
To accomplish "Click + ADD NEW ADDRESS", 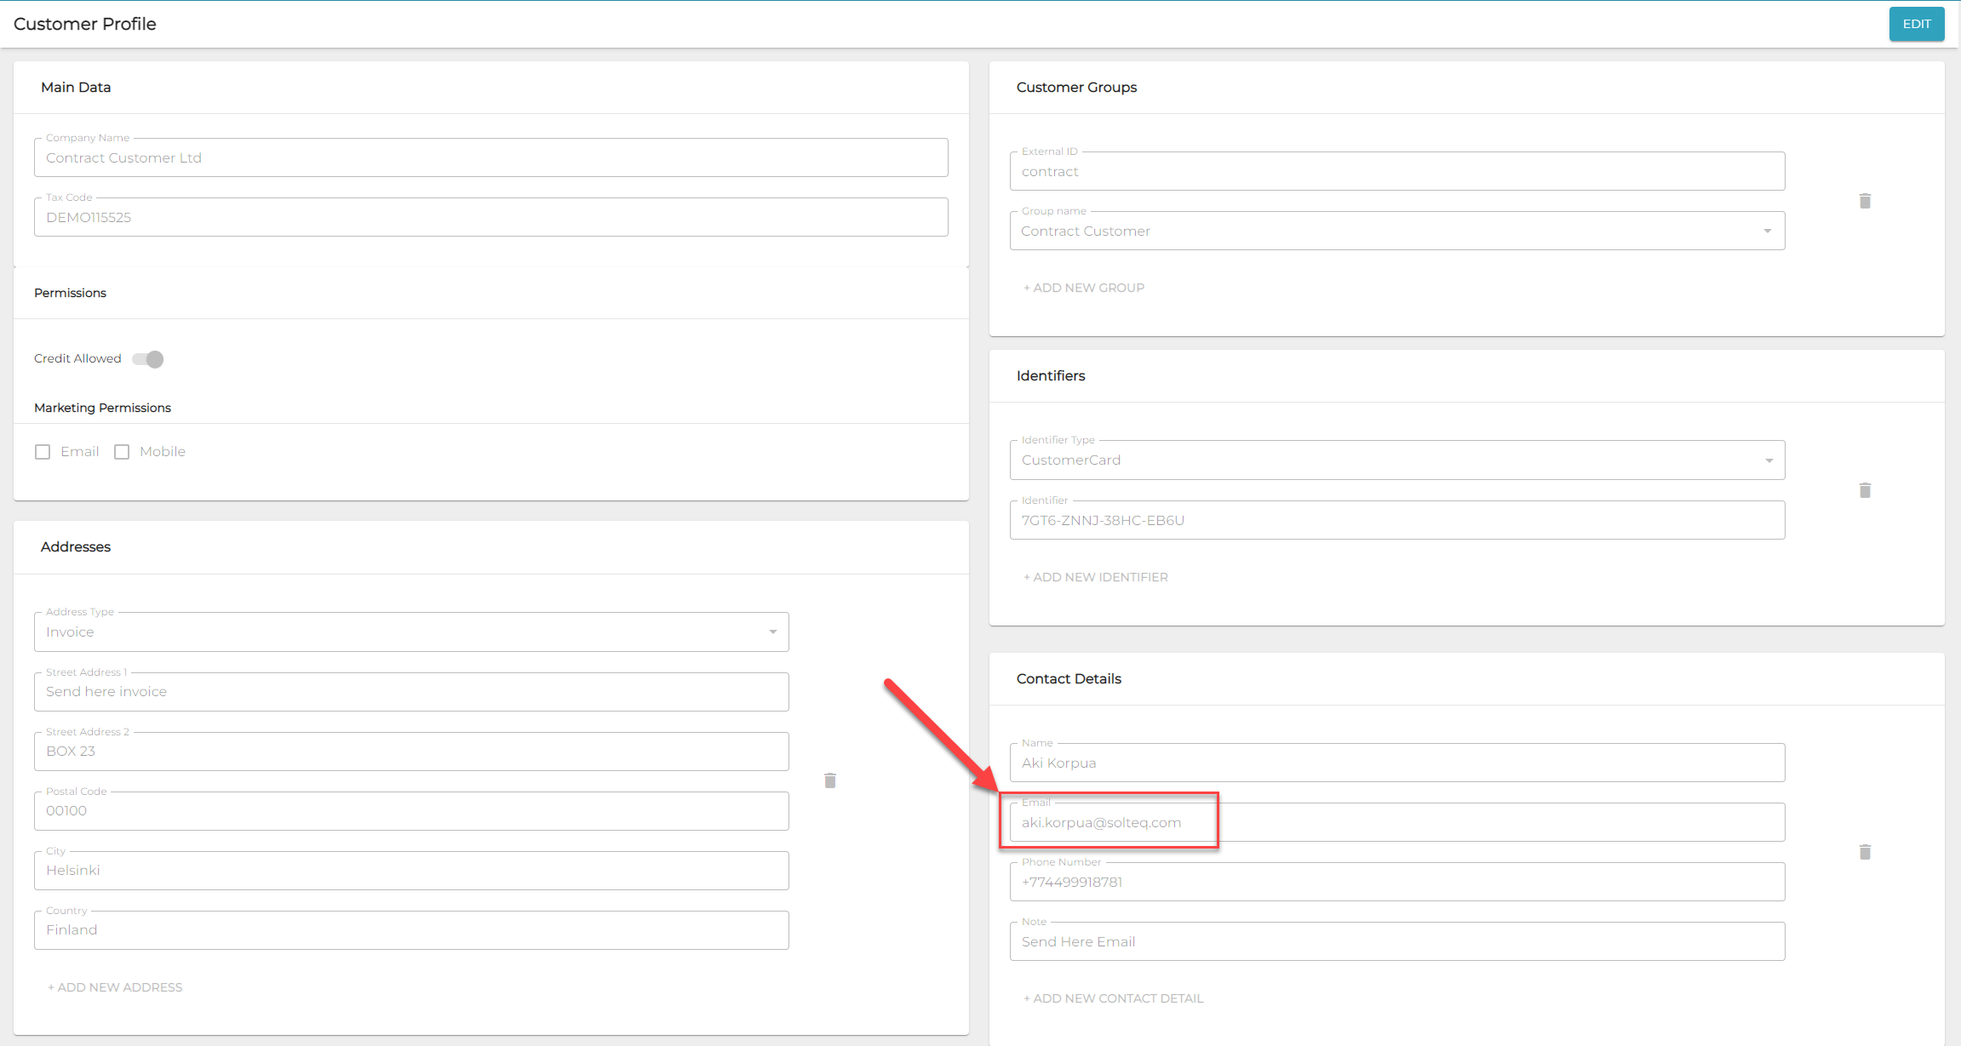I will (115, 987).
